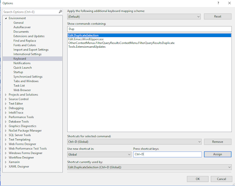Open Startup settings page
The height and width of the screenshot is (186, 235).
(18, 72)
